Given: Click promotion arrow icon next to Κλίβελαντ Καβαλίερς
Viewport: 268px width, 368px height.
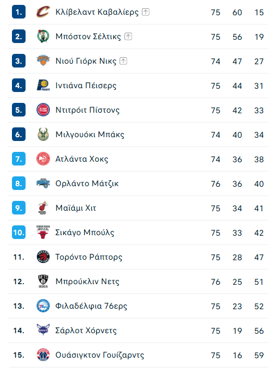Looking at the screenshot, I should 146,12.
